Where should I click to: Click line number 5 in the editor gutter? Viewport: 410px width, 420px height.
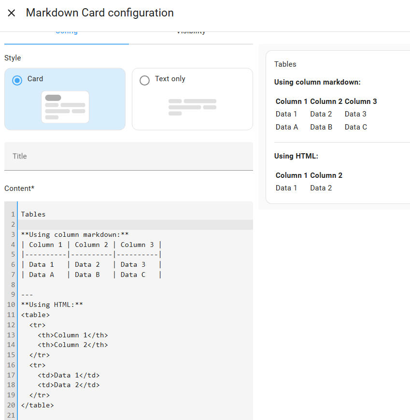click(11, 254)
